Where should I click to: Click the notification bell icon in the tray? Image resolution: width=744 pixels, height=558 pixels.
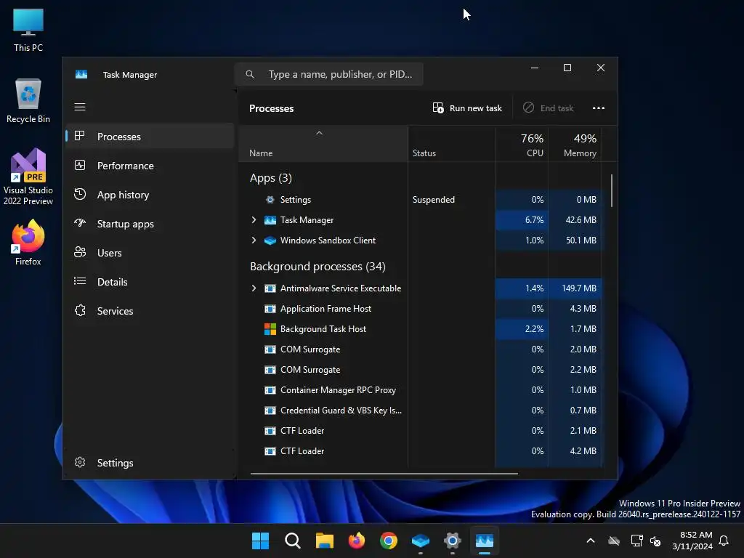pos(724,541)
